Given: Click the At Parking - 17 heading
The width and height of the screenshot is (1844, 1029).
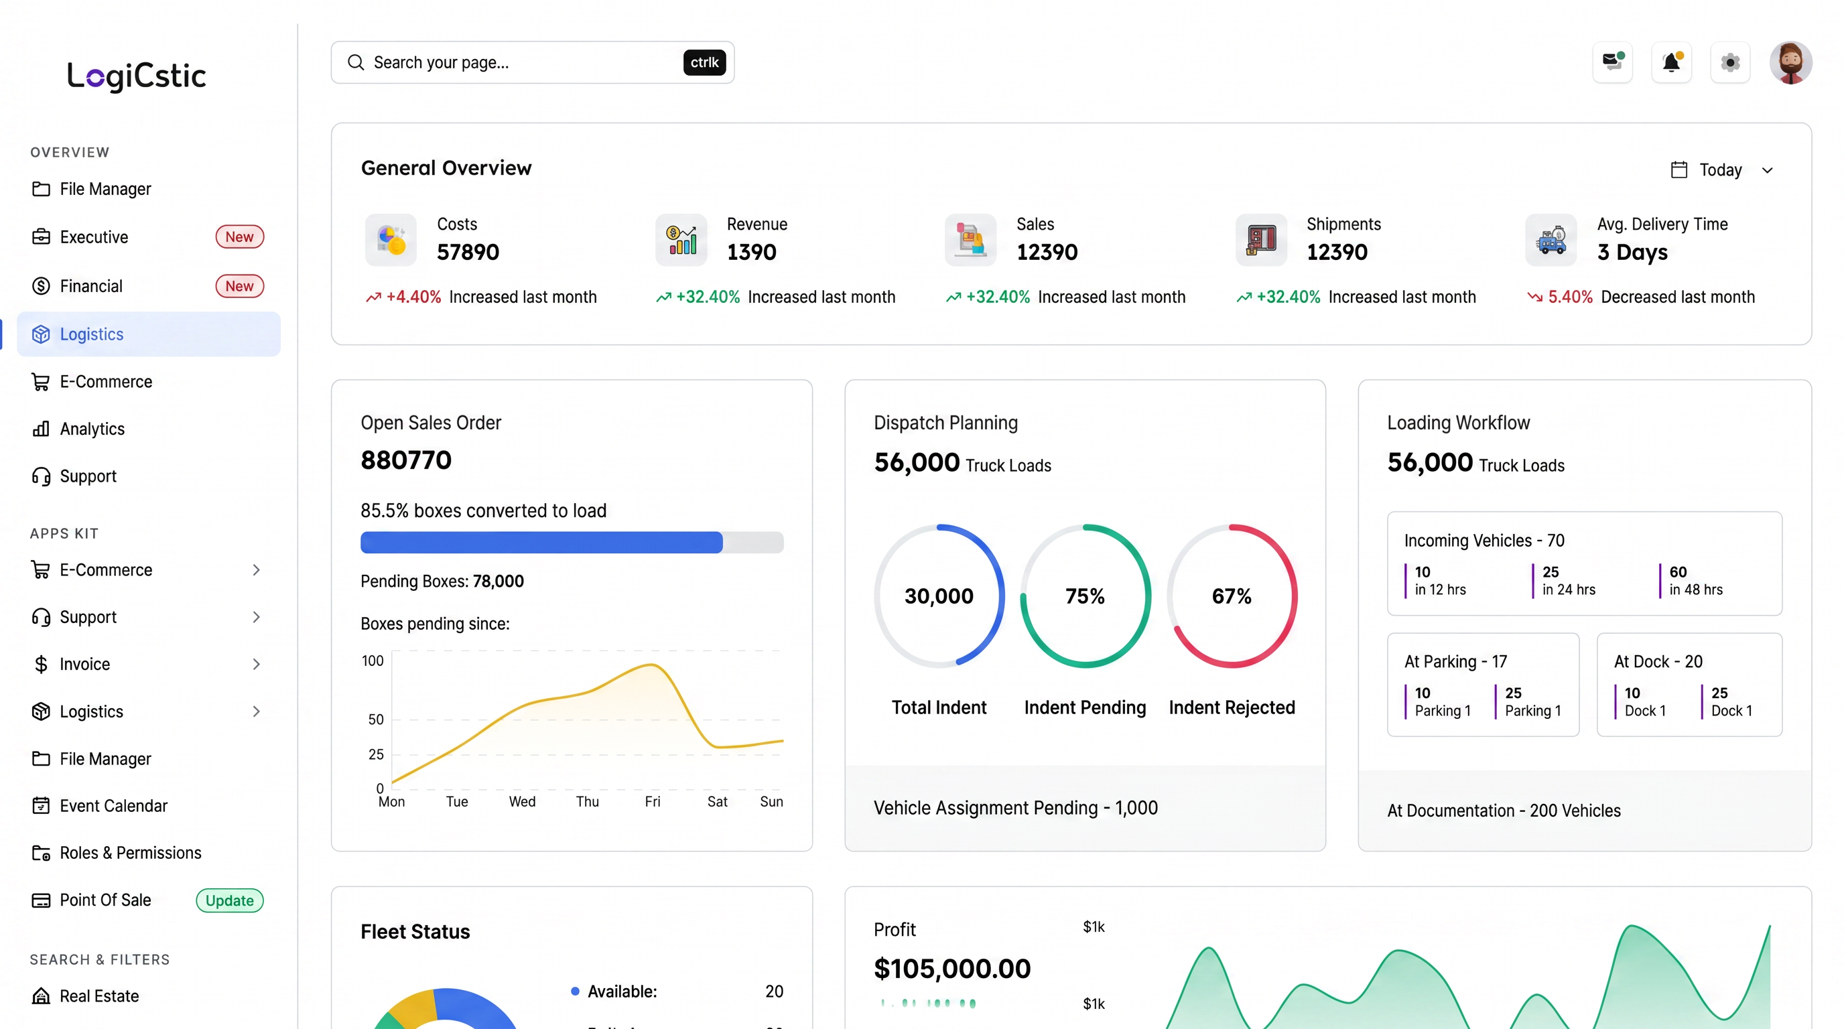Looking at the screenshot, I should pos(1455,661).
